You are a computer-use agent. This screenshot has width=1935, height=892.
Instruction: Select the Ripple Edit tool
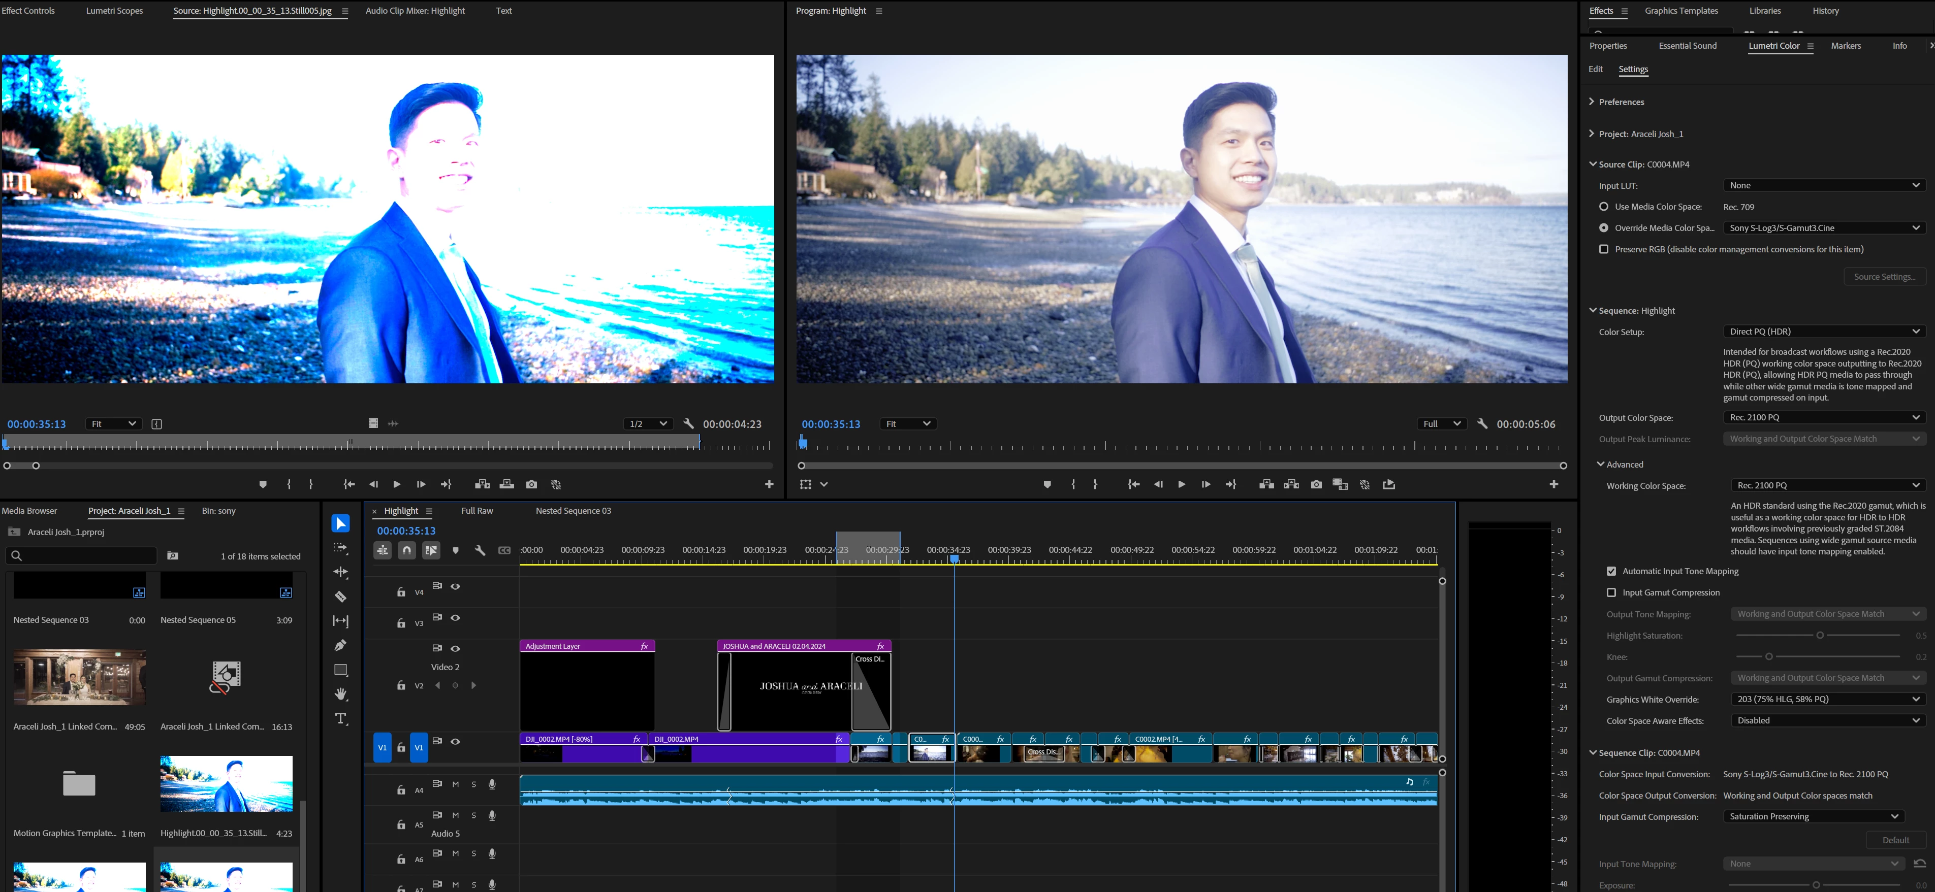point(340,572)
